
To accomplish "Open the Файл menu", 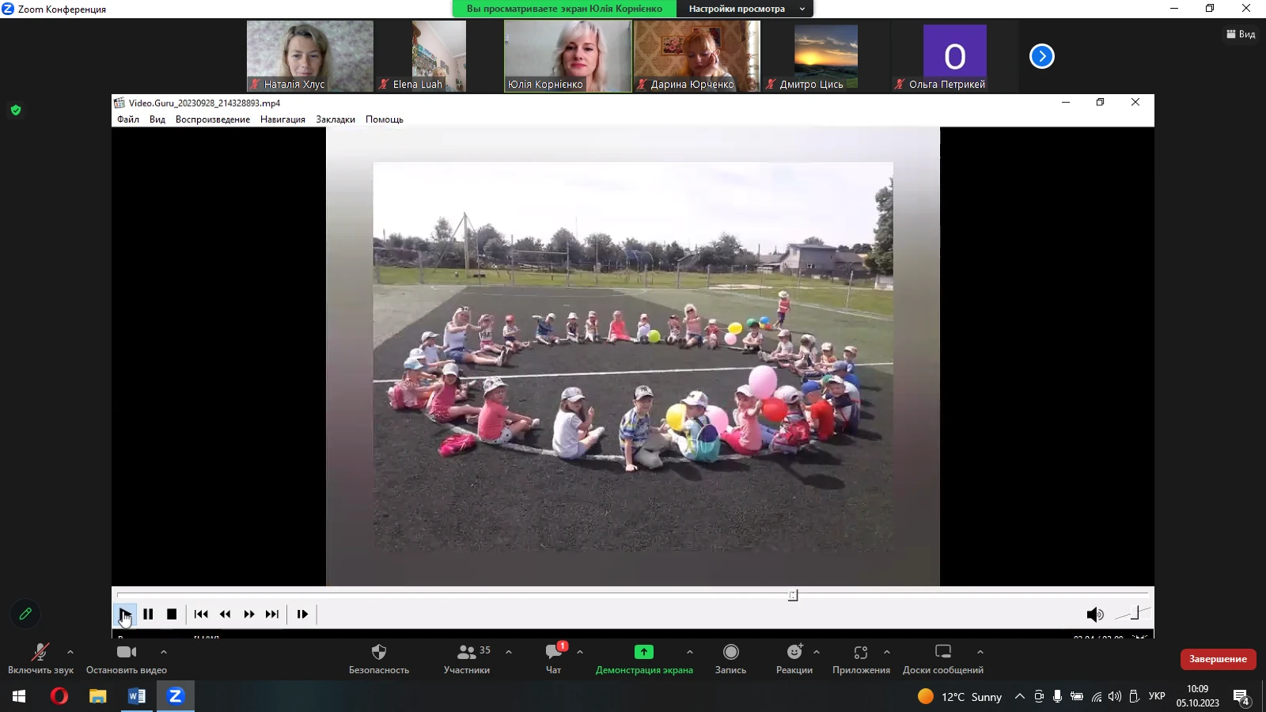I will coord(128,119).
